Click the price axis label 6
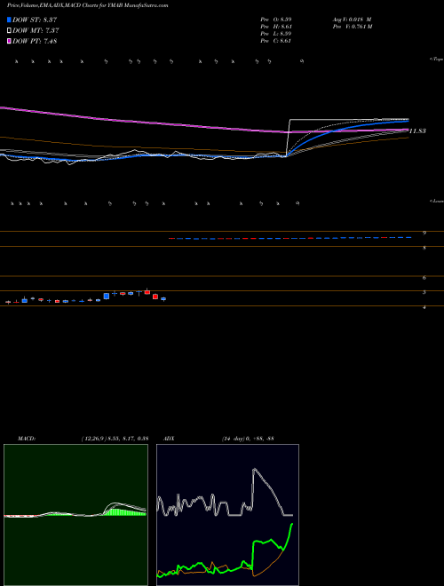 pyautogui.click(x=424, y=278)
